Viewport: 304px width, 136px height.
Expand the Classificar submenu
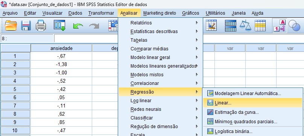[x=160, y=118]
